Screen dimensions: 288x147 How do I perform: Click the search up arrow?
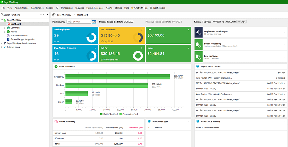tap(44, 15)
